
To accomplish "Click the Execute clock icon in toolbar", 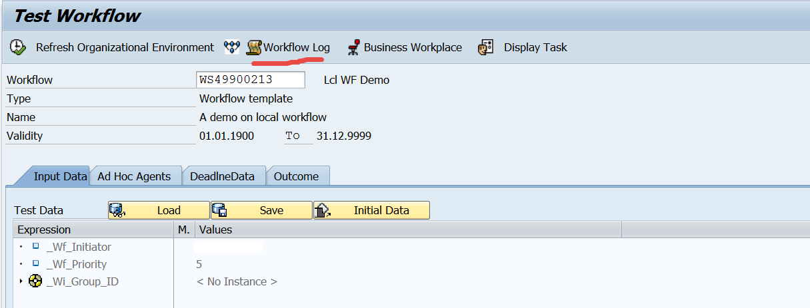I will click(x=18, y=47).
